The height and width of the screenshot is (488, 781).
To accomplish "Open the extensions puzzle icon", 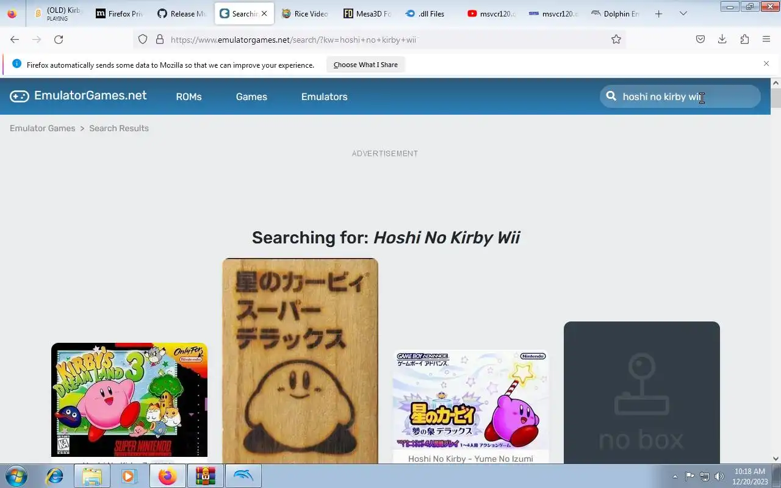I will 744,39.
